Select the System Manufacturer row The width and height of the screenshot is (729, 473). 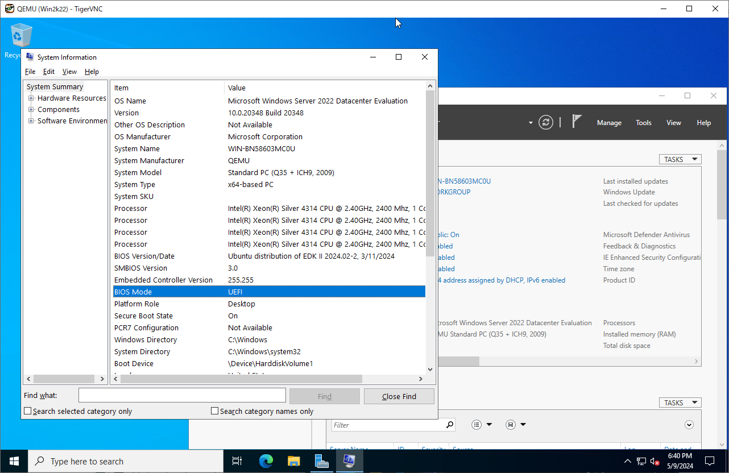coord(268,160)
